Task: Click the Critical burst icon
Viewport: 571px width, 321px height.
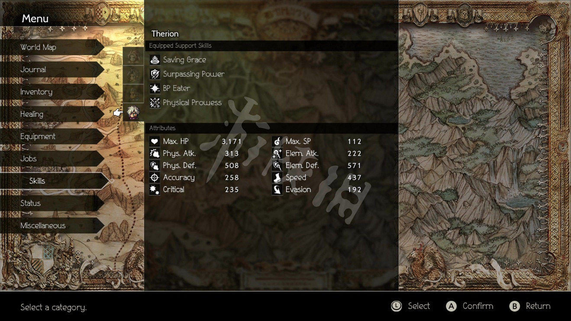Action: 155,189
